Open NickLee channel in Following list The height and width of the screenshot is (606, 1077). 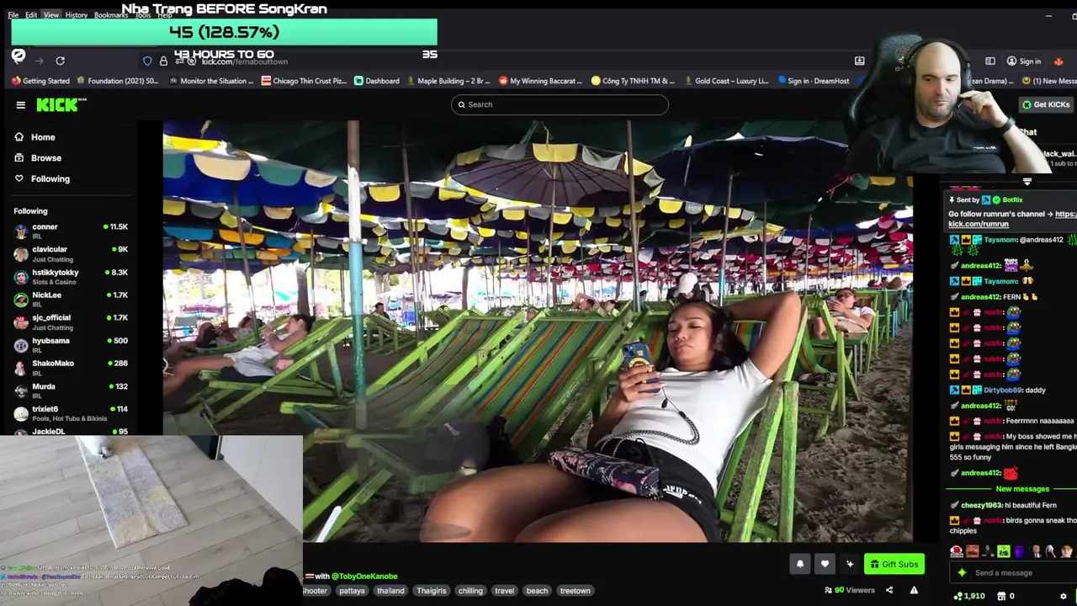[x=71, y=299]
